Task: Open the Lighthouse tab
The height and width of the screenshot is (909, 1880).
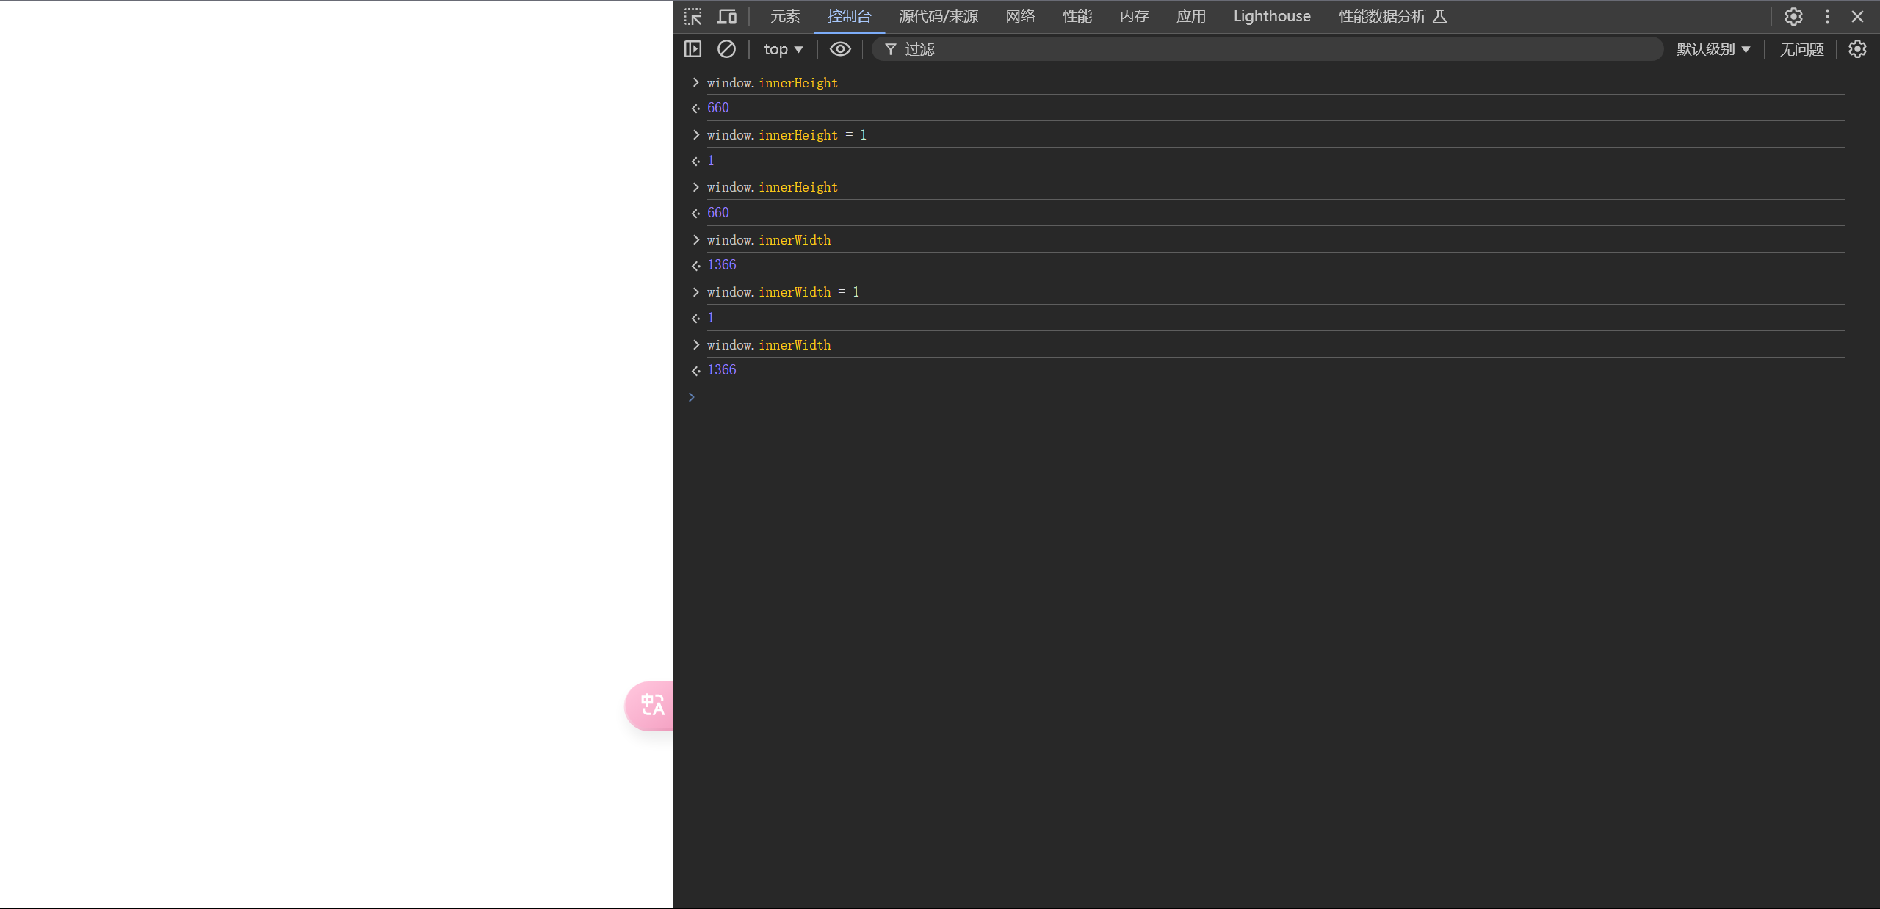Action: (x=1271, y=16)
